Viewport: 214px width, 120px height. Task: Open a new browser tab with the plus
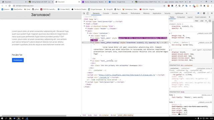[190, 2]
